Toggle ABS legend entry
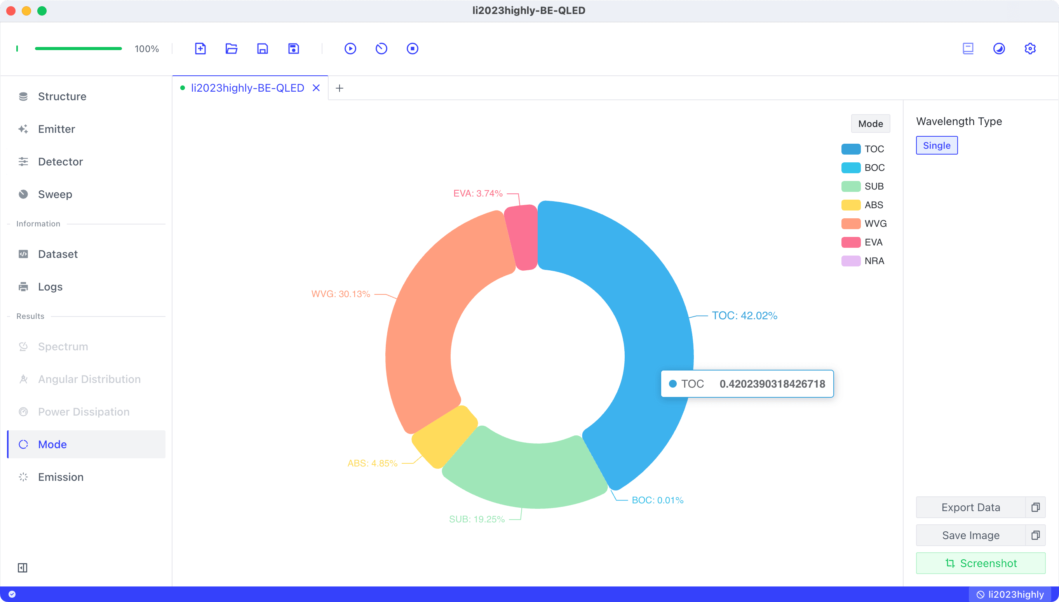This screenshot has height=602, width=1059. (862, 205)
